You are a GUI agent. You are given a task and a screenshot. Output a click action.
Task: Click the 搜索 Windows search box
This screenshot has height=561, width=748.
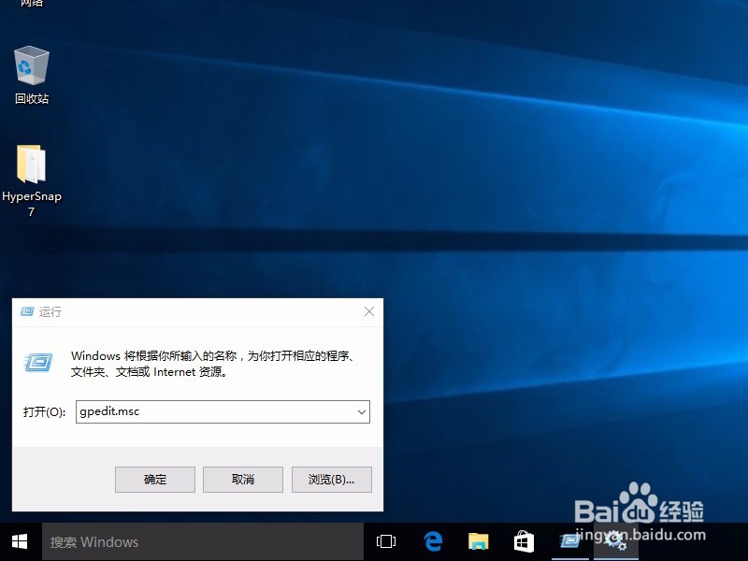coord(203,542)
